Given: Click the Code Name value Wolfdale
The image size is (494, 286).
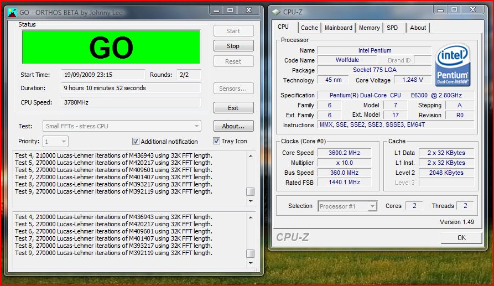Looking at the screenshot, I should tap(347, 60).
